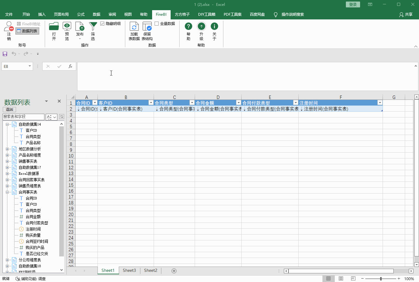Click the 合同签约时间 field
This screenshot has width=419, height=282.
(x=37, y=241)
